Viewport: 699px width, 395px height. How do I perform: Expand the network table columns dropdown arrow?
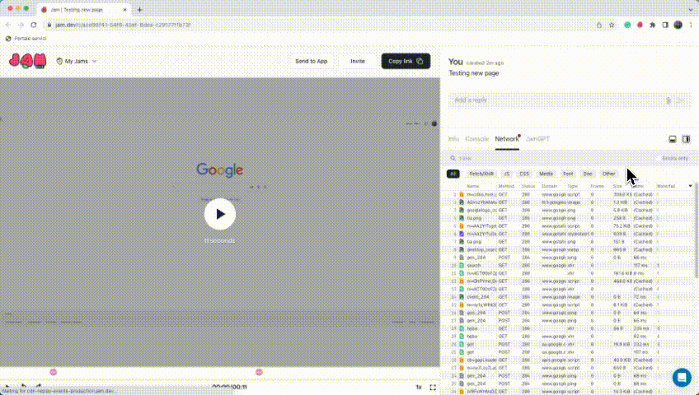pos(690,186)
